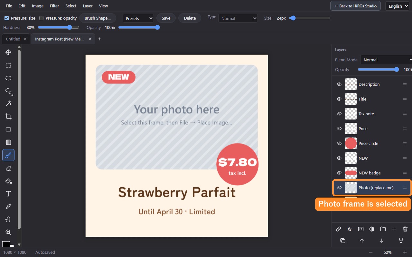Open the File menu
Screen dimensions: 412x257
[9, 6]
